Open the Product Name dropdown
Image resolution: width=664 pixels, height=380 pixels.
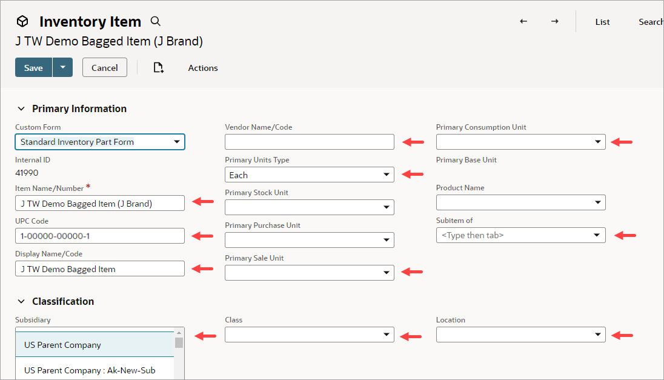tap(521, 202)
